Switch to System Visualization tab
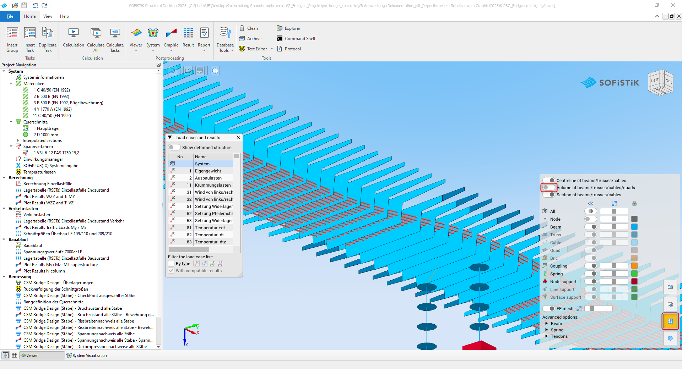Screen dimensions: 682x369 point(87,355)
